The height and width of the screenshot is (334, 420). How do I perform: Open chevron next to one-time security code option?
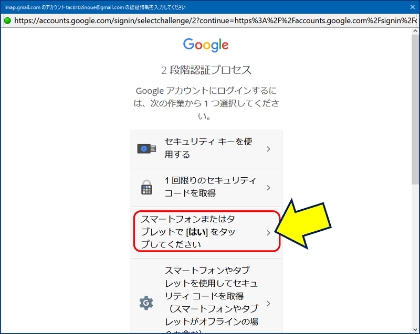268,188
